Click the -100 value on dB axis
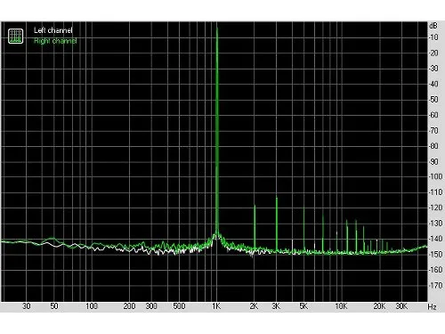445x334 pixels. [435, 176]
